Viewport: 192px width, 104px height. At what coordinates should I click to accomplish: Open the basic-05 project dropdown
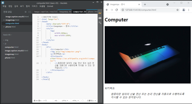click(x=8, y=35)
